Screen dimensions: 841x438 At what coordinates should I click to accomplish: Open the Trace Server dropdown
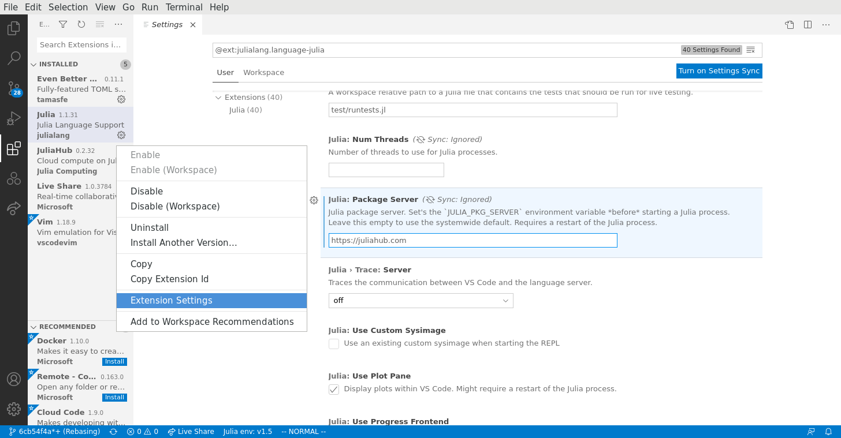(x=420, y=301)
